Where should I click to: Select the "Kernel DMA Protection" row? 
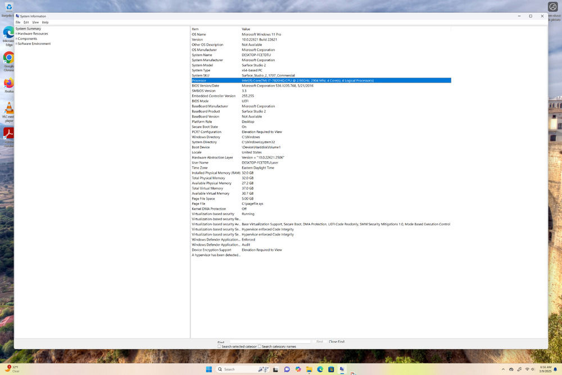[x=321, y=209]
